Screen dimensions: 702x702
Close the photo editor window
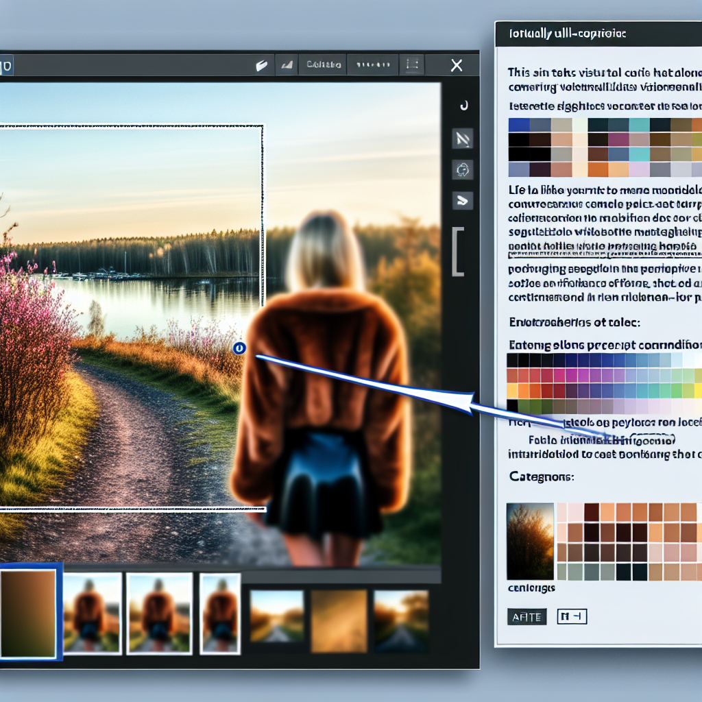[457, 65]
